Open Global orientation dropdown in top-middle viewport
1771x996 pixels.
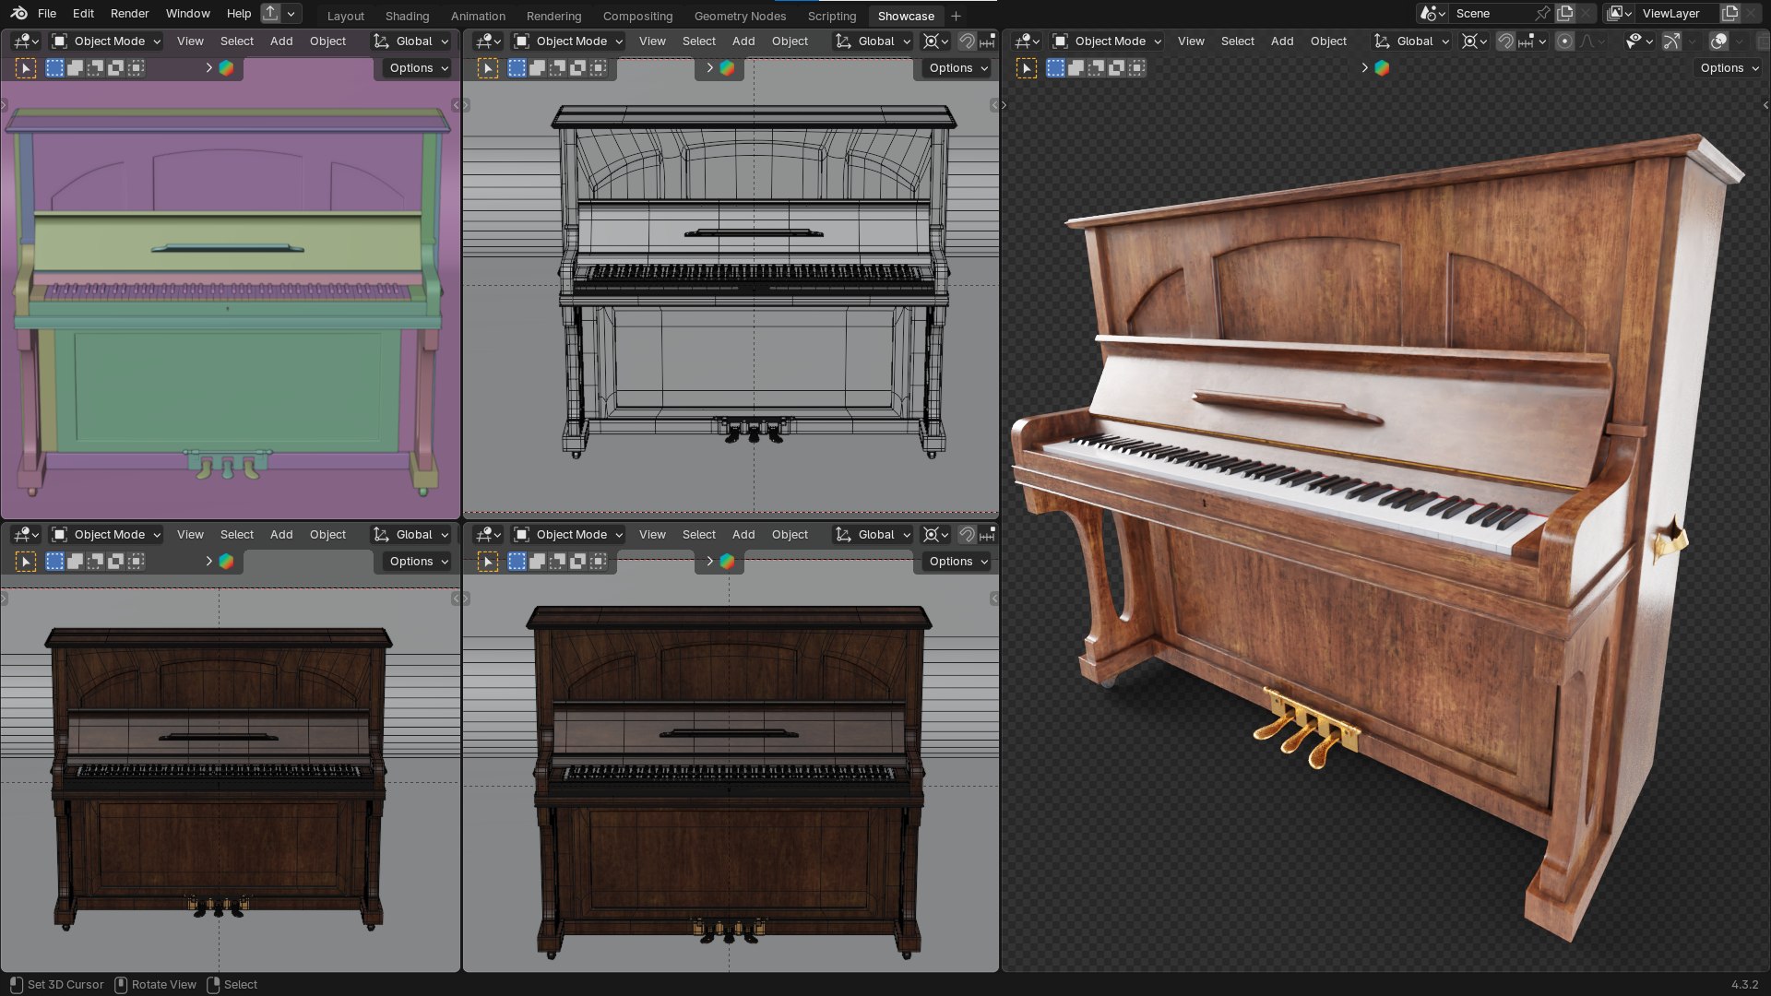pyautogui.click(x=873, y=41)
